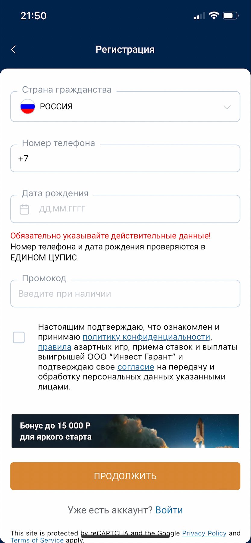This screenshot has width=251, height=543.
Task: Open политику конфиденциальности link
Action: point(146,337)
